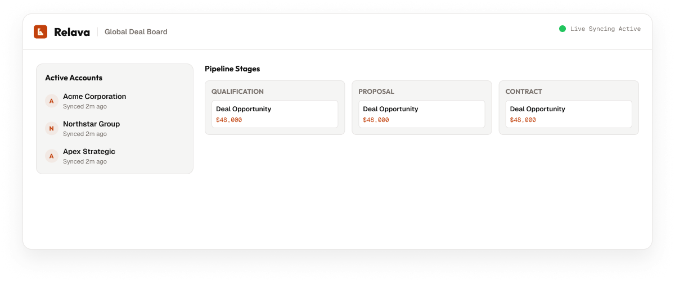Click the QUALIFICATION stage header

click(237, 92)
